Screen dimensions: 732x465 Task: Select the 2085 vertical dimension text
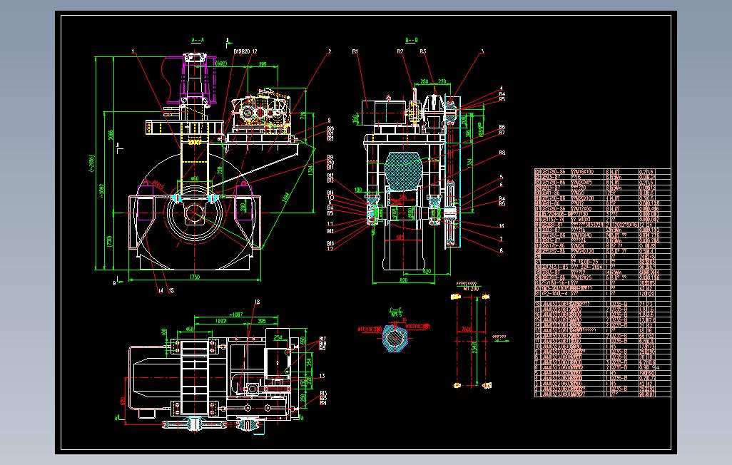click(111, 136)
